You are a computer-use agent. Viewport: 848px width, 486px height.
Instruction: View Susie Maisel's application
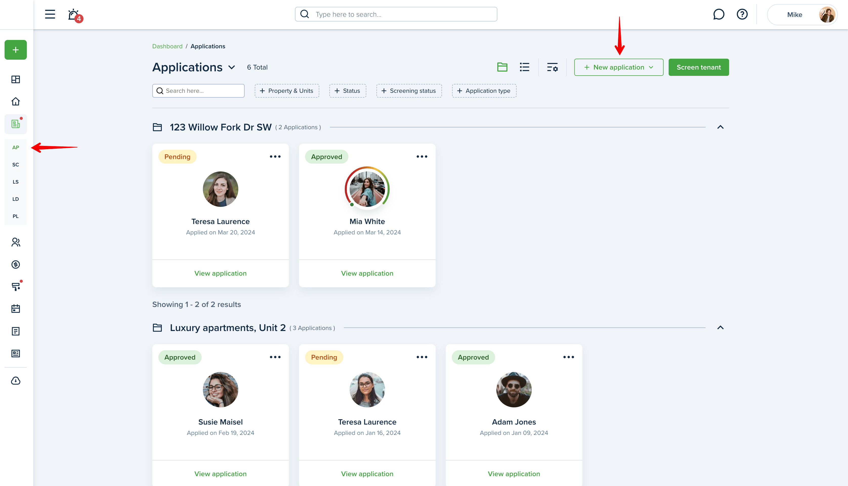(220, 474)
